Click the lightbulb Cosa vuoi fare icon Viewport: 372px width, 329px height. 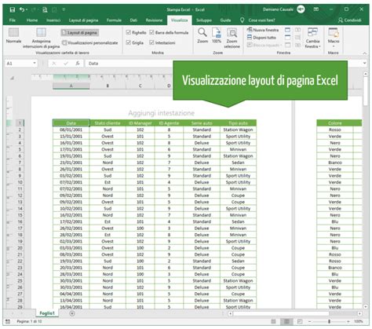tap(243, 20)
